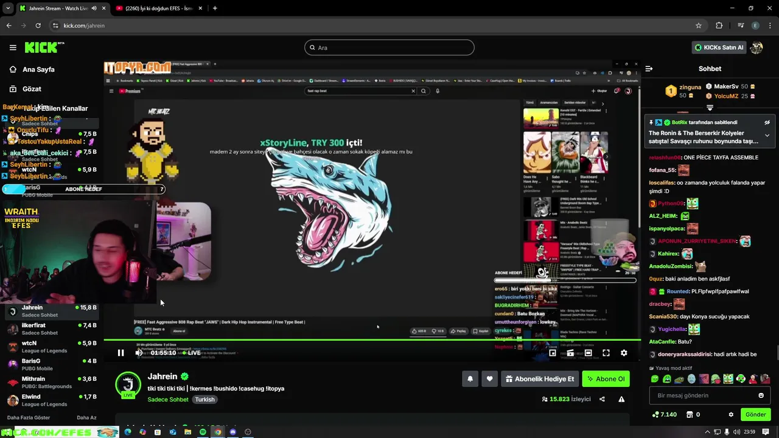The width and height of the screenshot is (779, 438).
Task: Open the Chrome extensions puzzle icon
Action: click(719, 26)
